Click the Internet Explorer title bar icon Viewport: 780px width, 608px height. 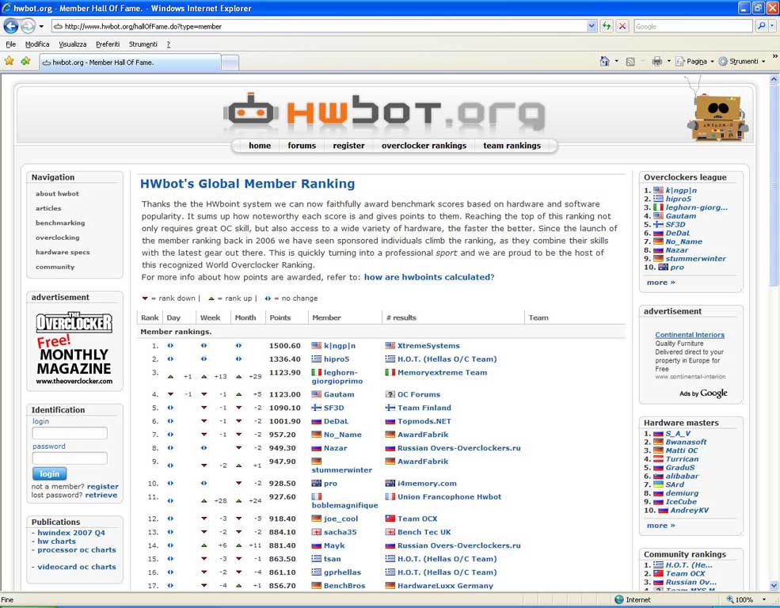click(x=6, y=7)
